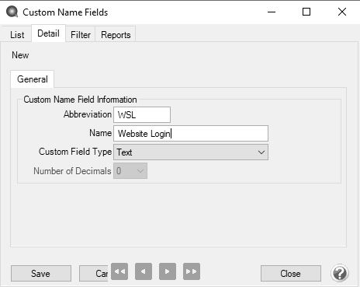The width and height of the screenshot is (360, 287).
Task: Click the Custom Name Fields app icon
Action: pyautogui.click(x=12, y=12)
